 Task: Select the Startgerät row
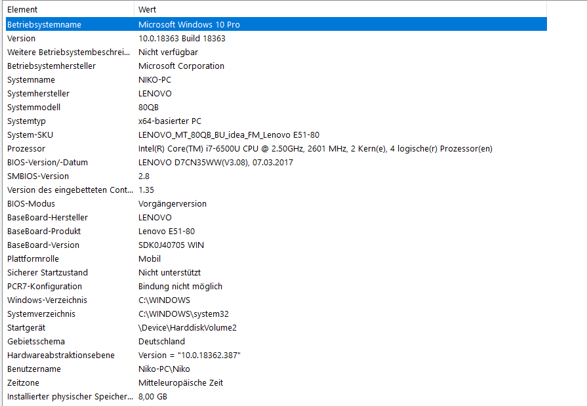pos(276,328)
